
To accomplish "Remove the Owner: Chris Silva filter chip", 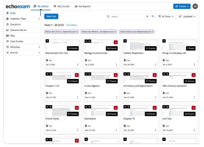I will pyautogui.click(x=77, y=32).
